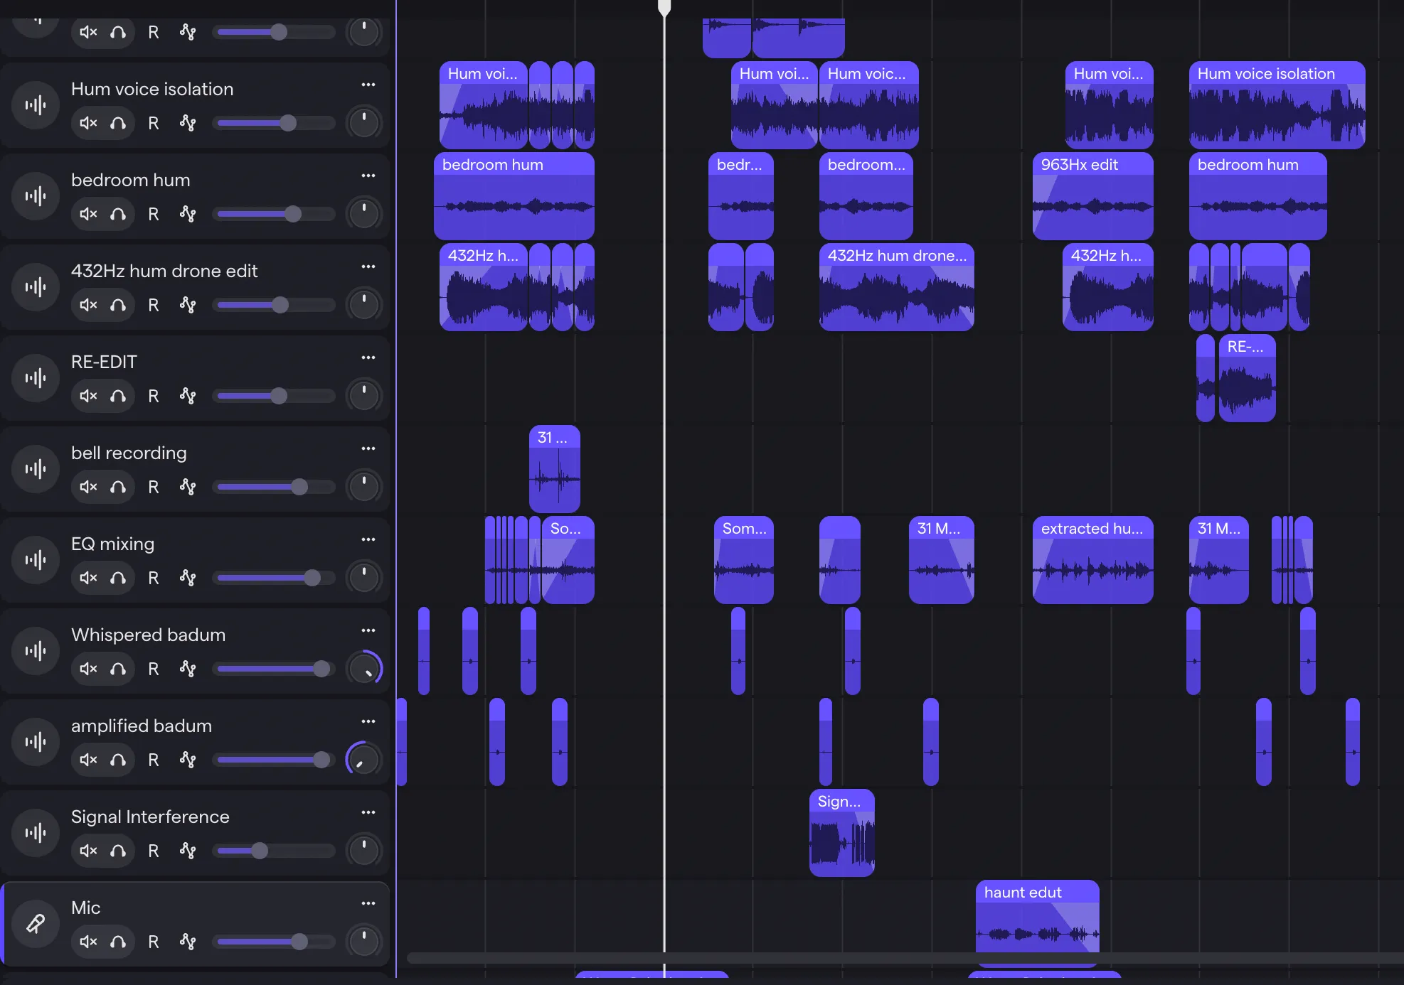Click the Whispered badum pan knob

[x=364, y=669]
